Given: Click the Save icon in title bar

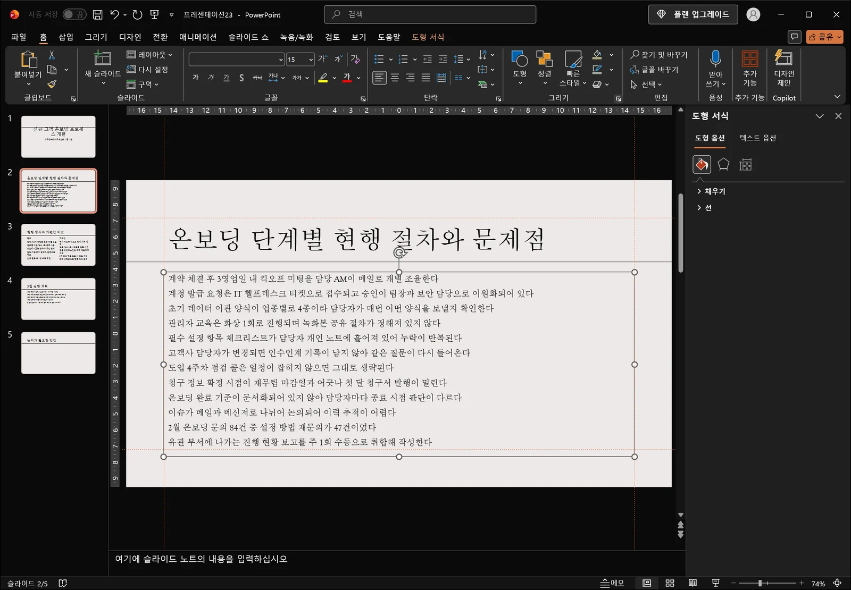Looking at the screenshot, I should [97, 15].
